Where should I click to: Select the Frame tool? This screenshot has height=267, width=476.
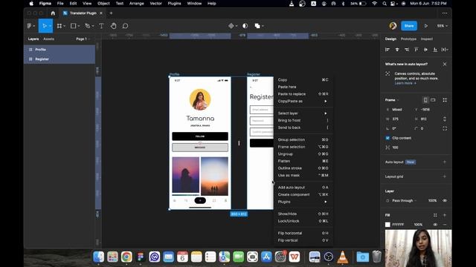pos(59,26)
